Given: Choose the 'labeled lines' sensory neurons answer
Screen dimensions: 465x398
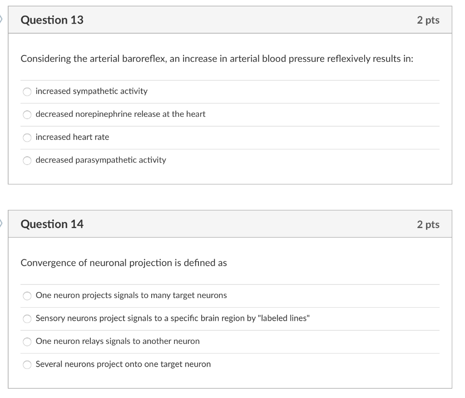Looking at the screenshot, I should pyautogui.click(x=27, y=319).
